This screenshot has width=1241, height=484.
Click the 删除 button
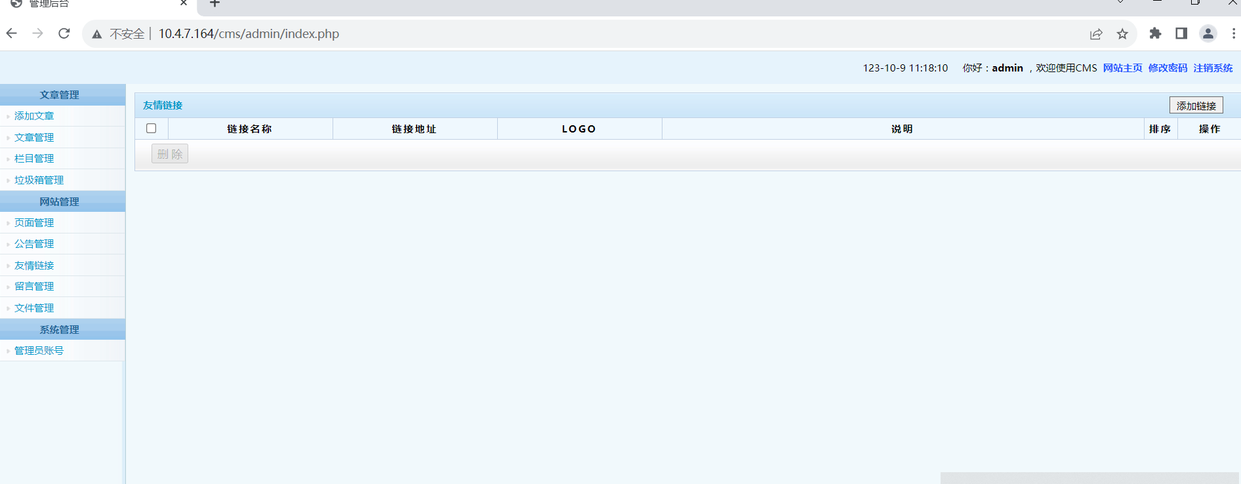click(x=170, y=154)
